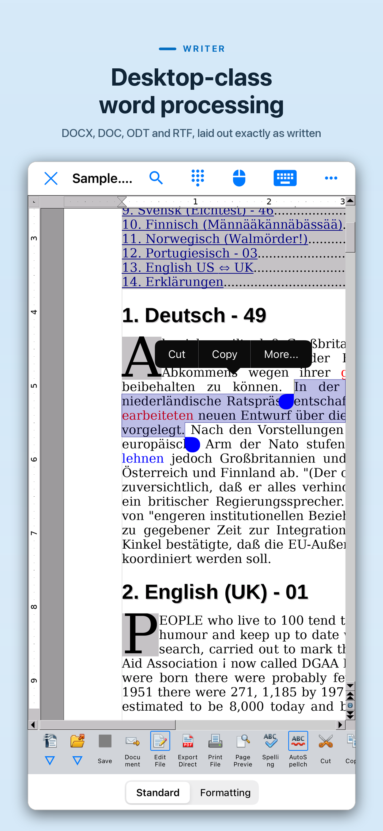
Task: Expand the Open folder dropdown arrow
Action: [77, 760]
